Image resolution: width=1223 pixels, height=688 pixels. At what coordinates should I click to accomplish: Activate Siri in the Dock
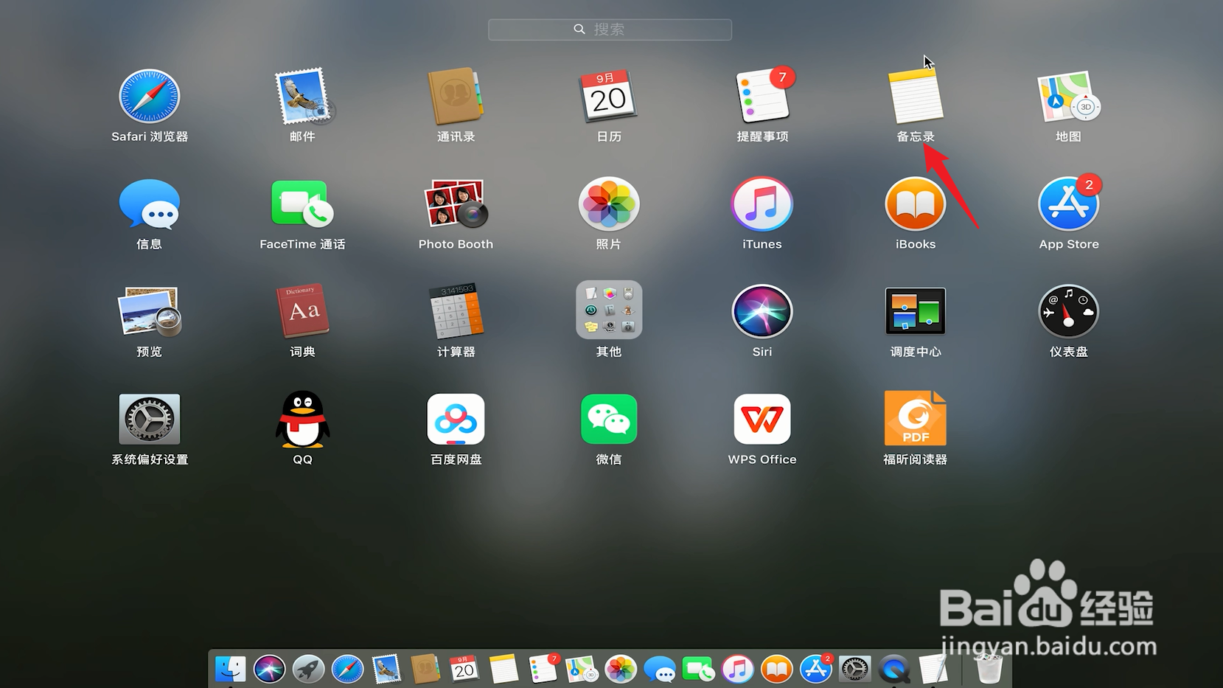(x=269, y=670)
